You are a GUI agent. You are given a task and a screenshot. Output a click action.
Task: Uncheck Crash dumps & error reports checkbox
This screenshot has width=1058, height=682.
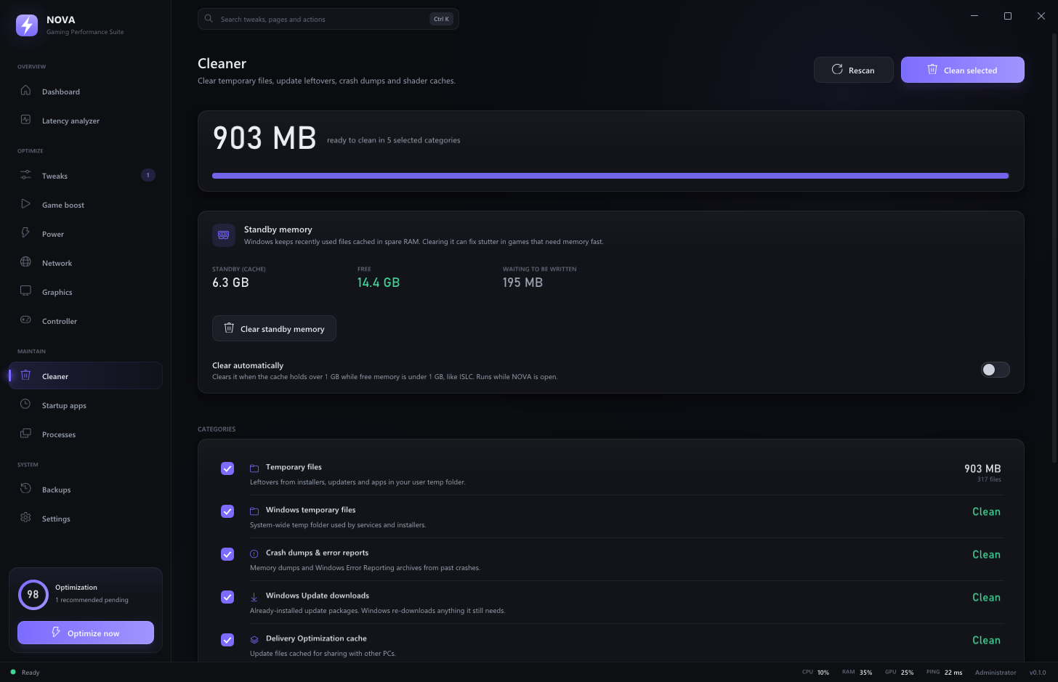[227, 554]
